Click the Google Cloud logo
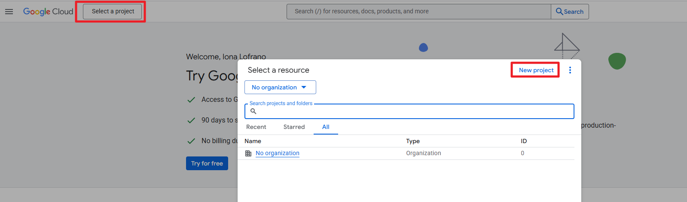 point(48,12)
